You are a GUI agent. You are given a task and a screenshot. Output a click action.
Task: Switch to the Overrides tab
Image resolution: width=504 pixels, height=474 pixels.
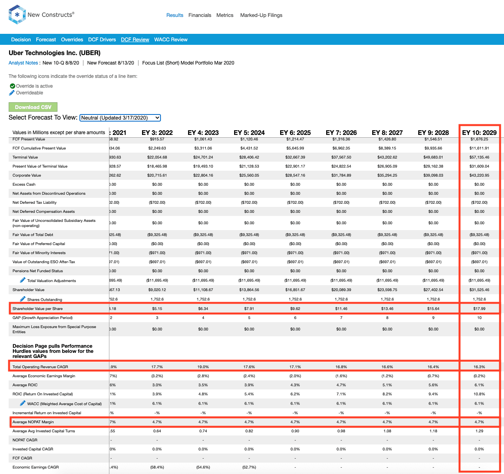pos(72,40)
